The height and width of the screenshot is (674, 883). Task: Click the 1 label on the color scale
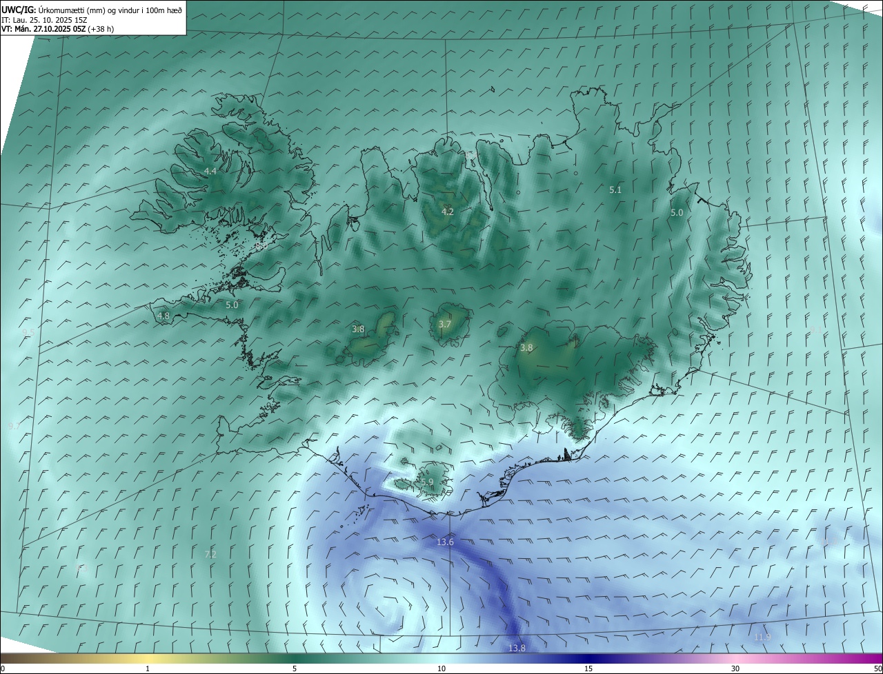pos(148,668)
